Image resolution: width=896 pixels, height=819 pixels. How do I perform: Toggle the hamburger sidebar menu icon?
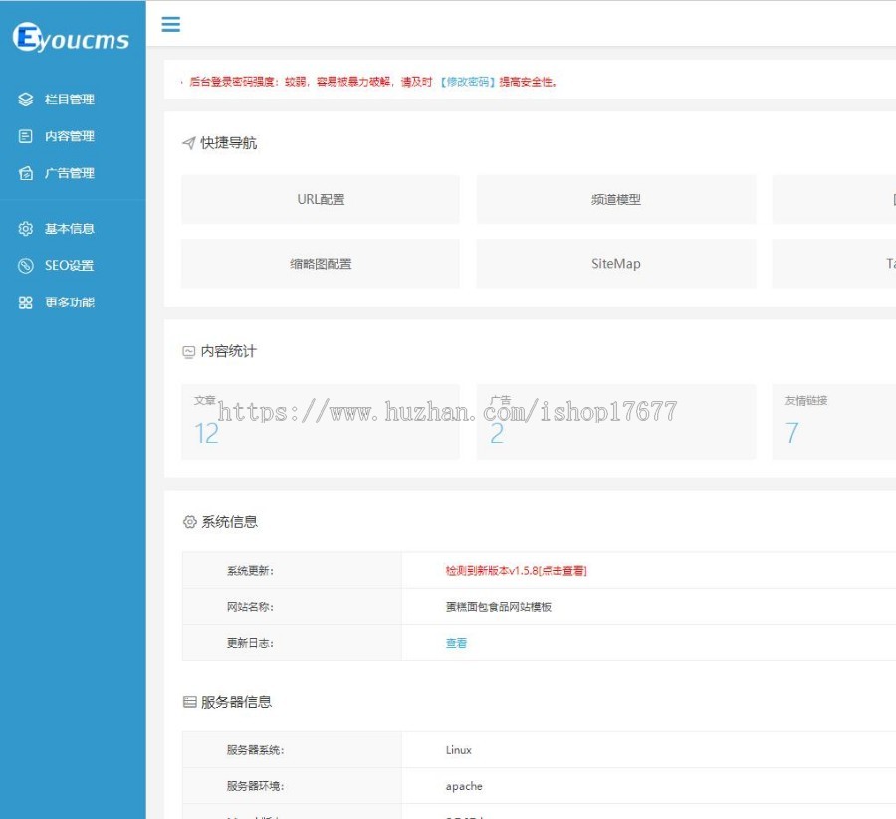click(x=171, y=24)
